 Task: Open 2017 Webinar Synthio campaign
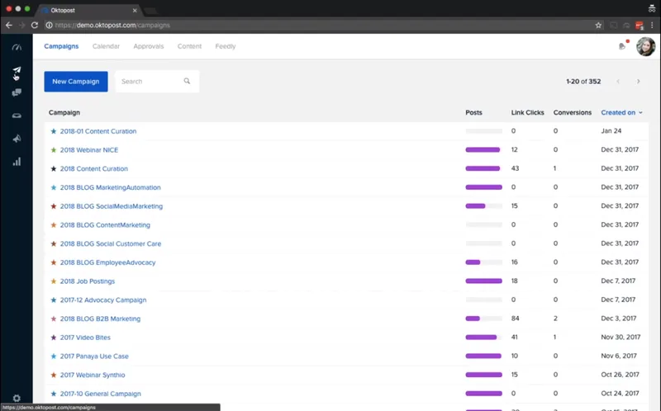[93, 376]
